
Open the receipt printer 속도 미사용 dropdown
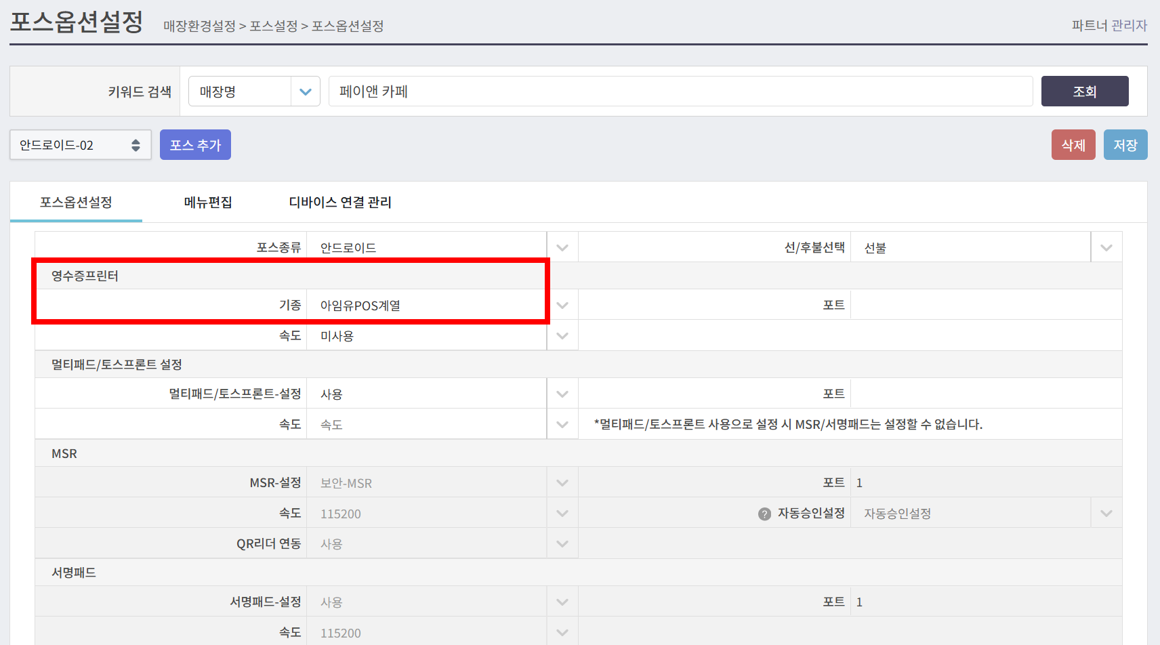click(x=442, y=335)
